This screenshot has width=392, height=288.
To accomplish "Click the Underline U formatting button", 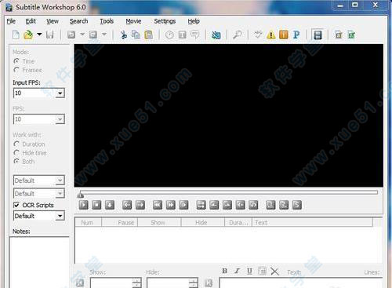I will [249, 271].
